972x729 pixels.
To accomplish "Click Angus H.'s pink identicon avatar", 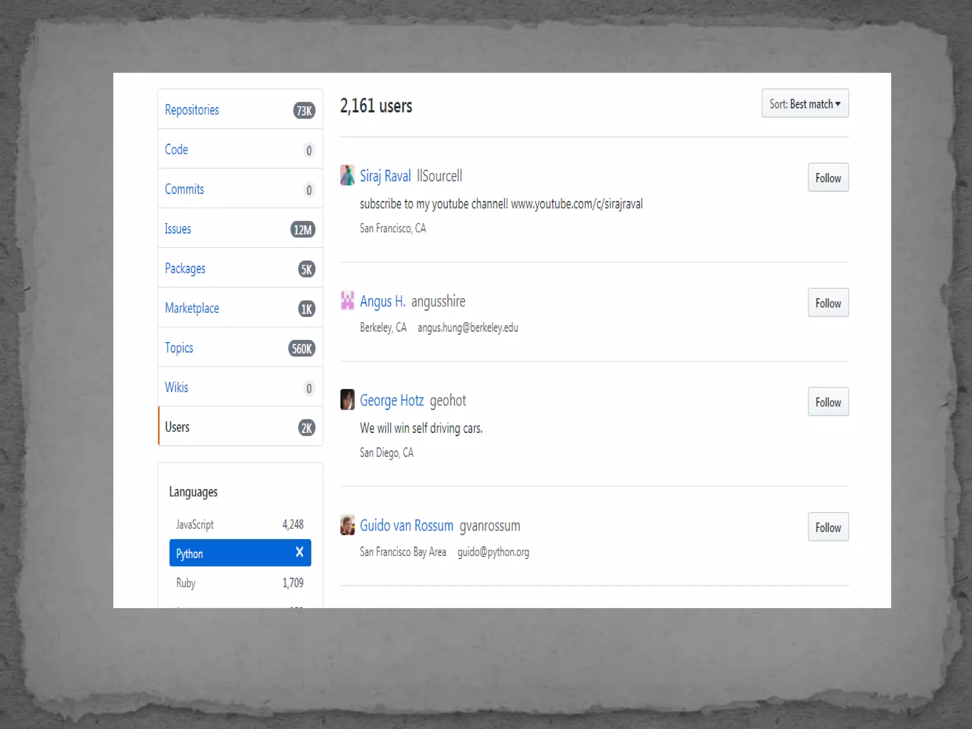I will point(347,300).
